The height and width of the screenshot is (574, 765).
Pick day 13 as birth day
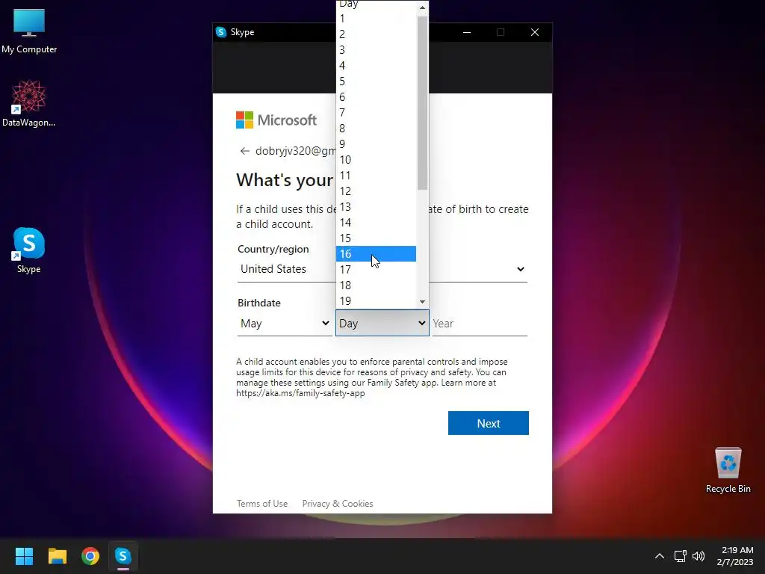click(x=376, y=207)
